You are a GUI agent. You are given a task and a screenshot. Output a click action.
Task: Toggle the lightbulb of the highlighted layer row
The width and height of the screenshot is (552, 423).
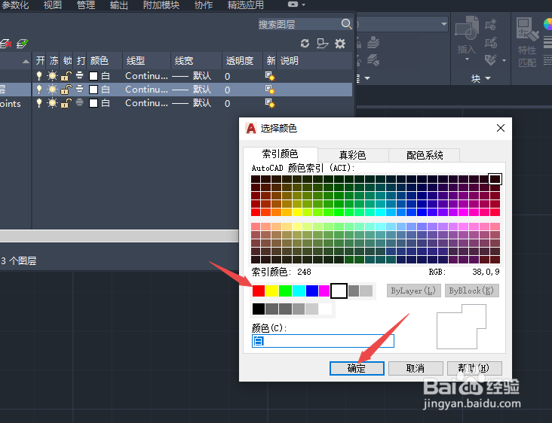pos(39,90)
